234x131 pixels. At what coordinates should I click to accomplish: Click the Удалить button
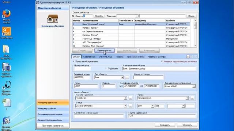click(127, 51)
